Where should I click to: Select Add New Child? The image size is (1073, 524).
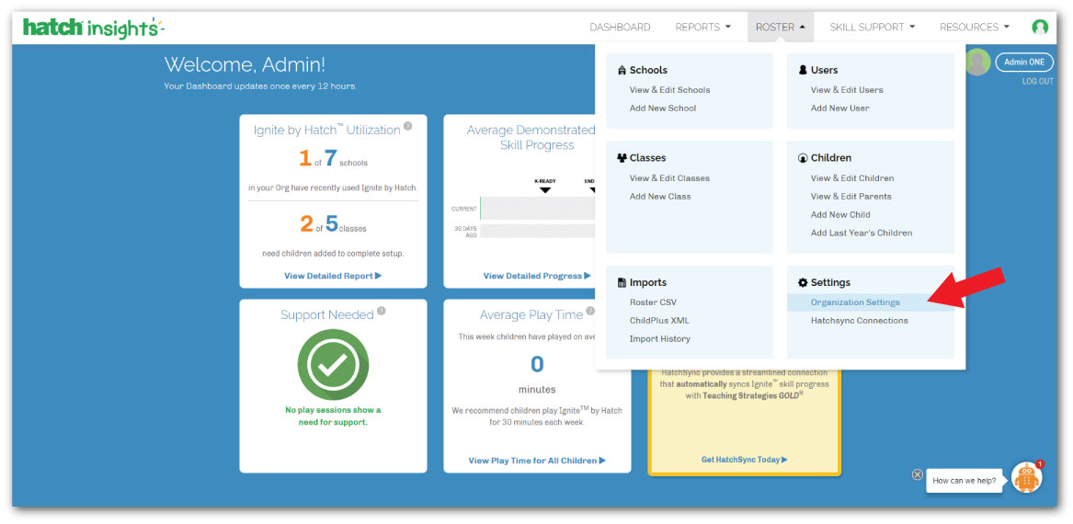click(840, 215)
